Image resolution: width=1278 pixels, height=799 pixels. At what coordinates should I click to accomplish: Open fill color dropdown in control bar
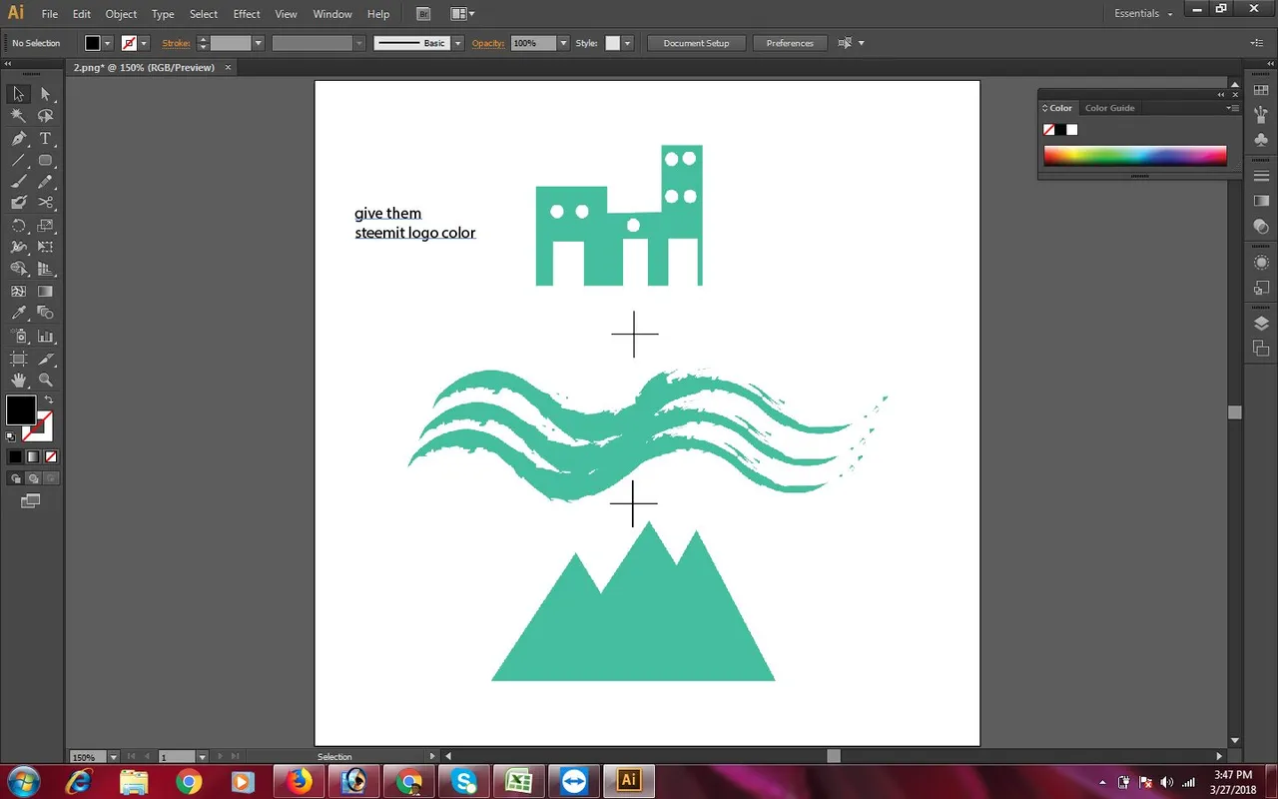pos(106,43)
